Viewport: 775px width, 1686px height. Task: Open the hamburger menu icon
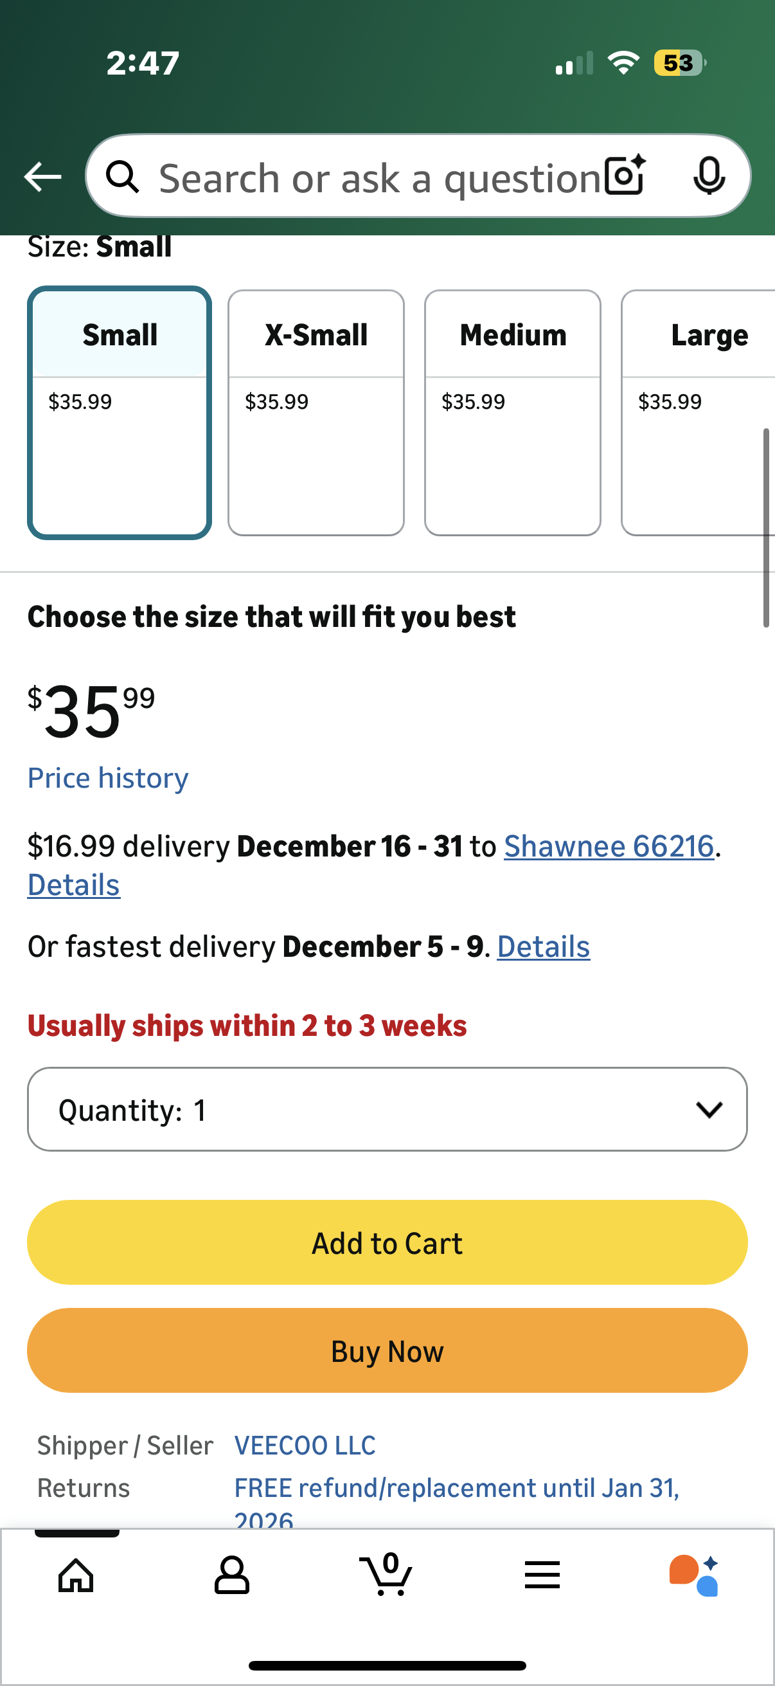click(x=542, y=1575)
